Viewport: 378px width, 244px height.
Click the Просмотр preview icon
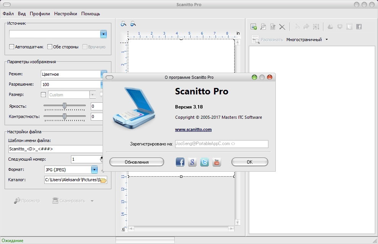coord(17,201)
